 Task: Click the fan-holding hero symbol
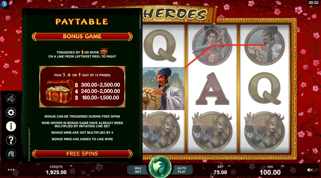(163, 89)
